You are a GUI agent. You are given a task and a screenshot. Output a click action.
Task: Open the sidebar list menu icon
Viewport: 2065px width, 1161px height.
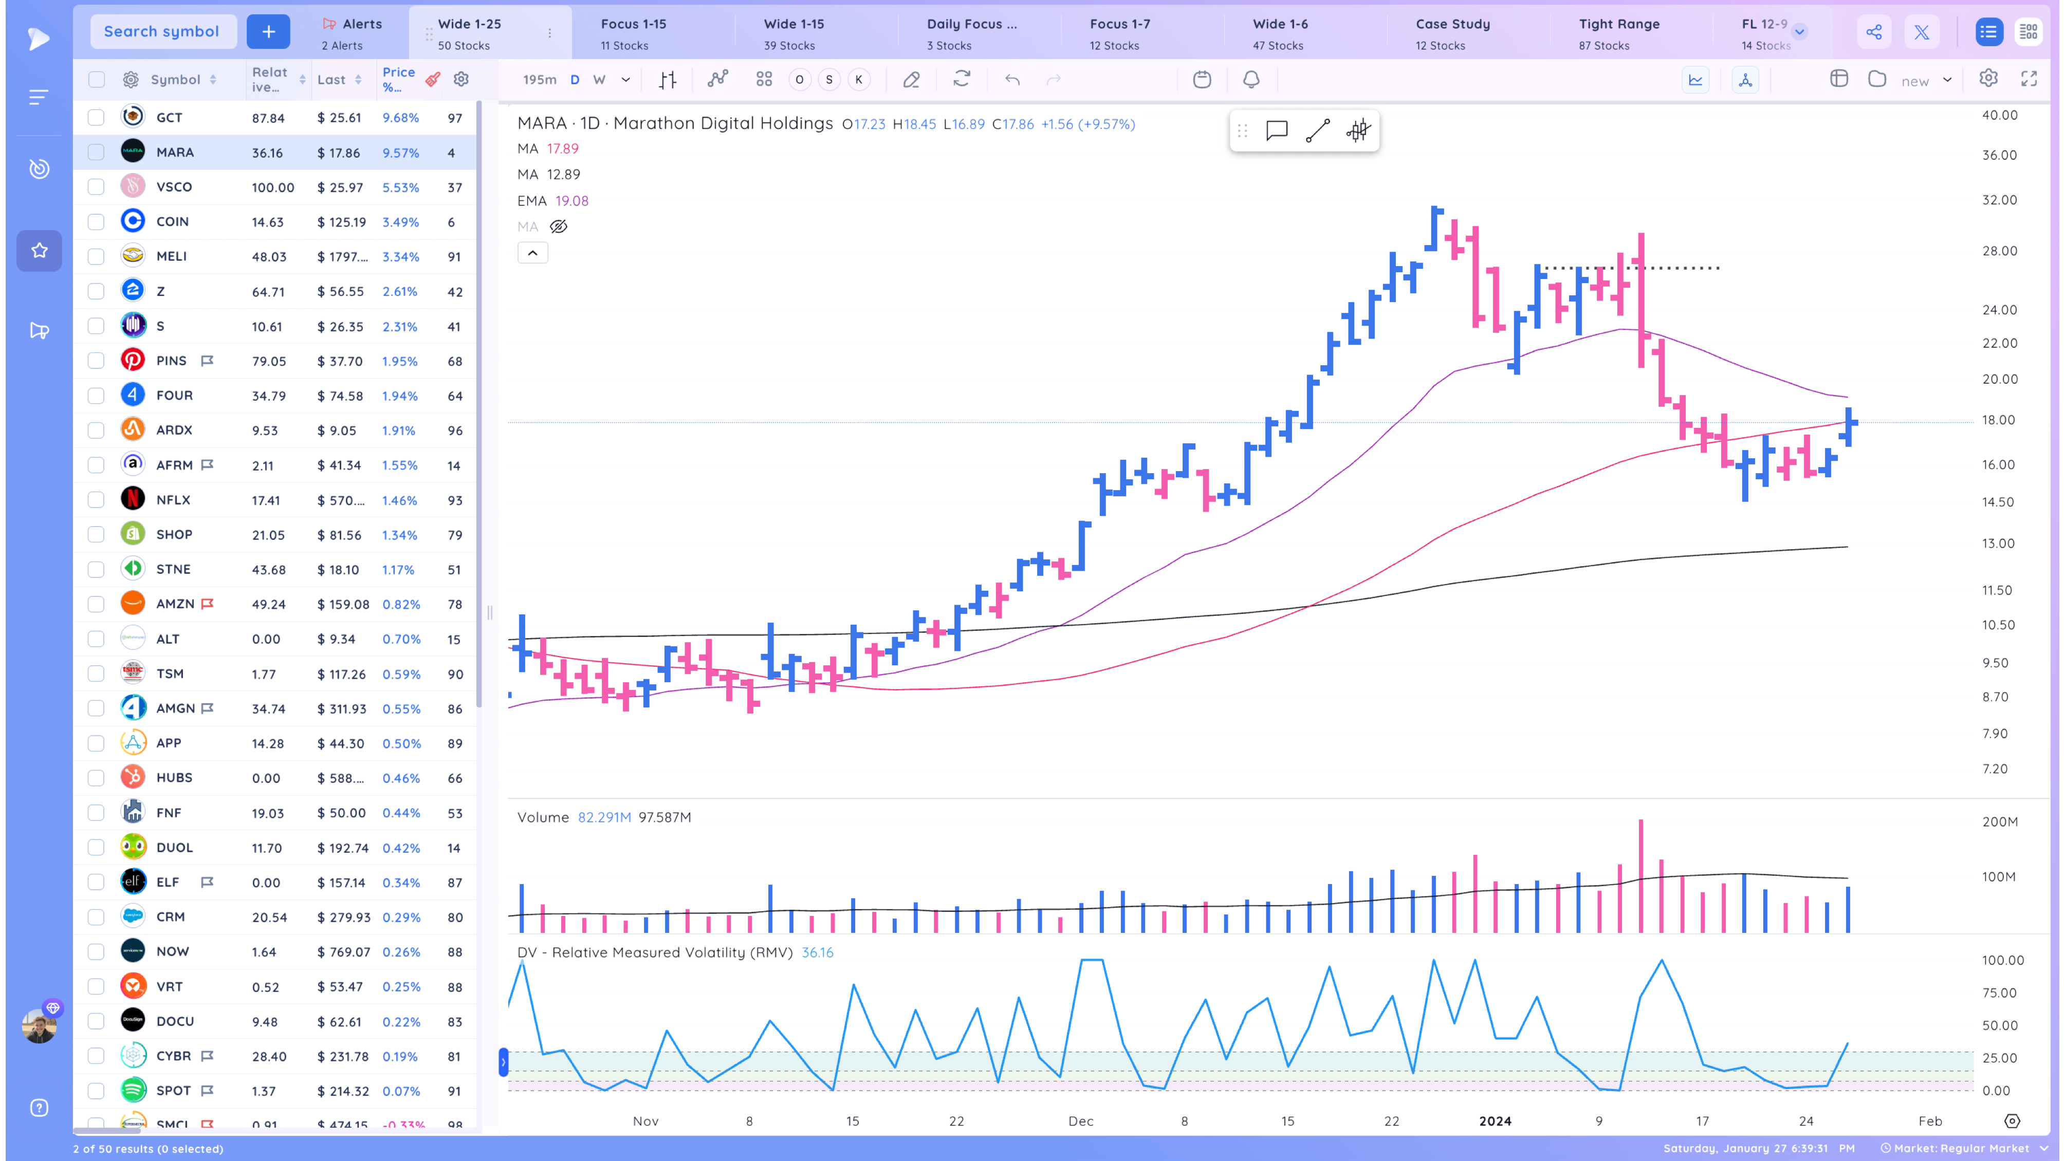(39, 98)
